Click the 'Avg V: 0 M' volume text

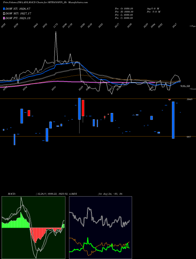tap(153, 9)
